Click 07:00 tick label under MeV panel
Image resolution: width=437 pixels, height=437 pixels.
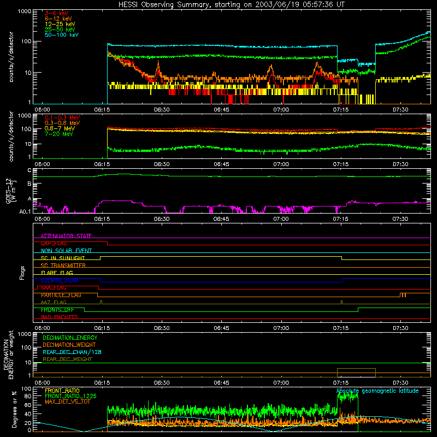[x=281, y=164]
